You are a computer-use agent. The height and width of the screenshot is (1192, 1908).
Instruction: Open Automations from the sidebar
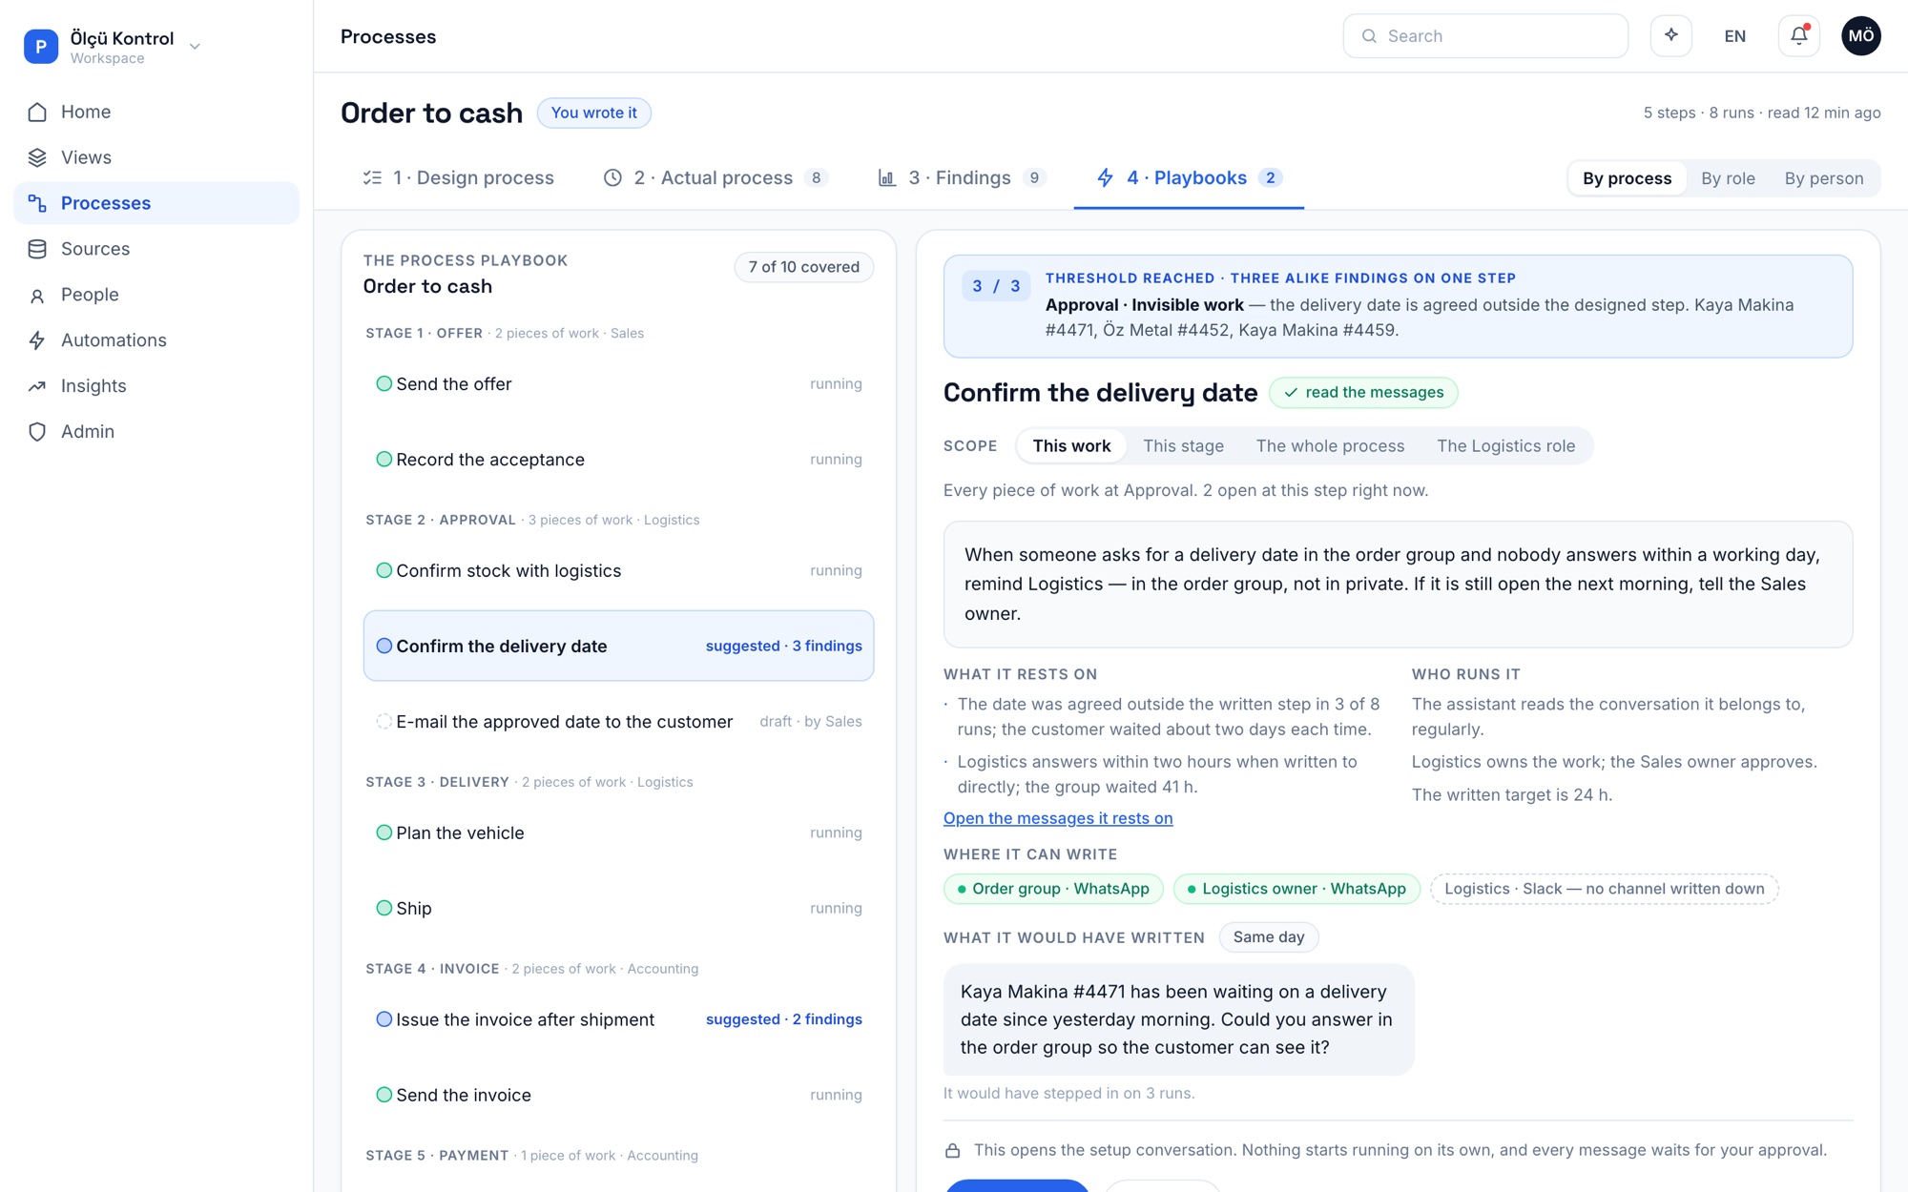(156, 340)
